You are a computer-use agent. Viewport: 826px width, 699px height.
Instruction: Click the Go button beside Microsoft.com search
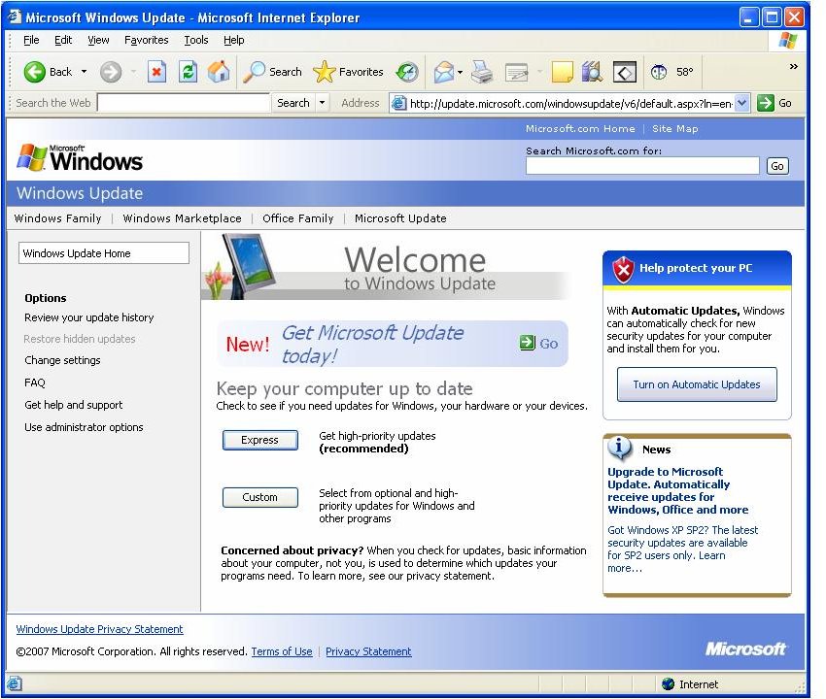point(777,166)
